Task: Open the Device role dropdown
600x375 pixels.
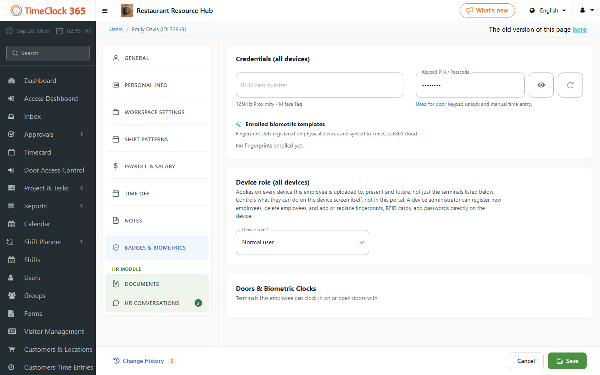Action: point(302,242)
